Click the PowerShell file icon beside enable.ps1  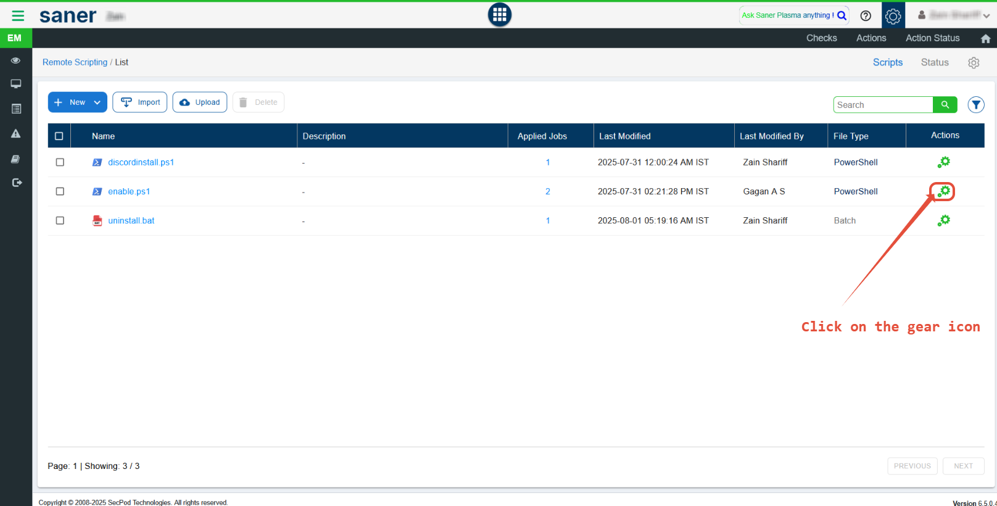tap(97, 191)
